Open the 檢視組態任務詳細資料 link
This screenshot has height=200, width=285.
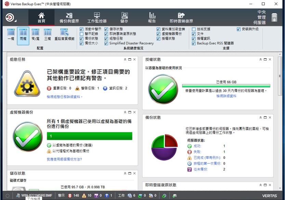point(65,97)
